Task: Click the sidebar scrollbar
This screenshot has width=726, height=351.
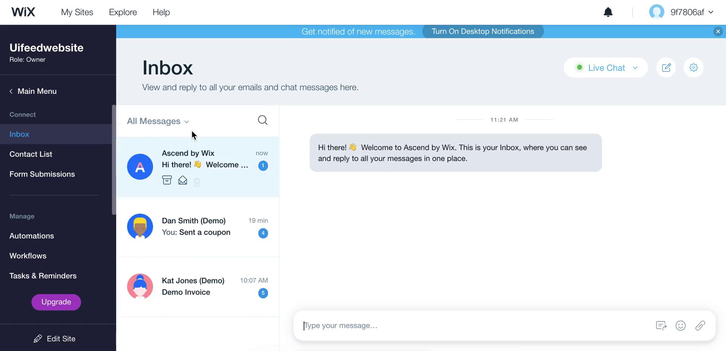Action: click(x=114, y=160)
